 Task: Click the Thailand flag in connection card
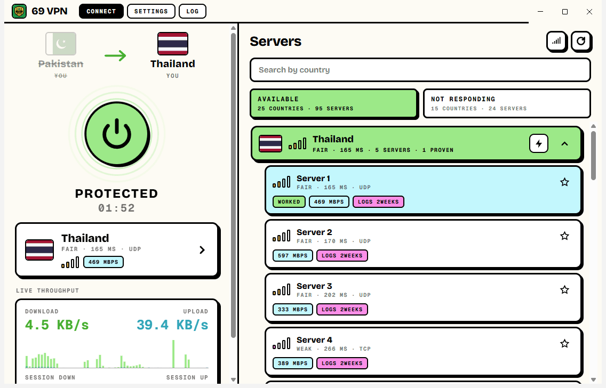click(x=39, y=250)
